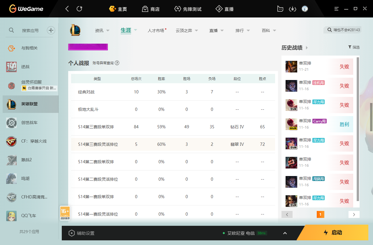
Task: Click 共29个应用 at sidebar bottom
Action: (x=29, y=232)
